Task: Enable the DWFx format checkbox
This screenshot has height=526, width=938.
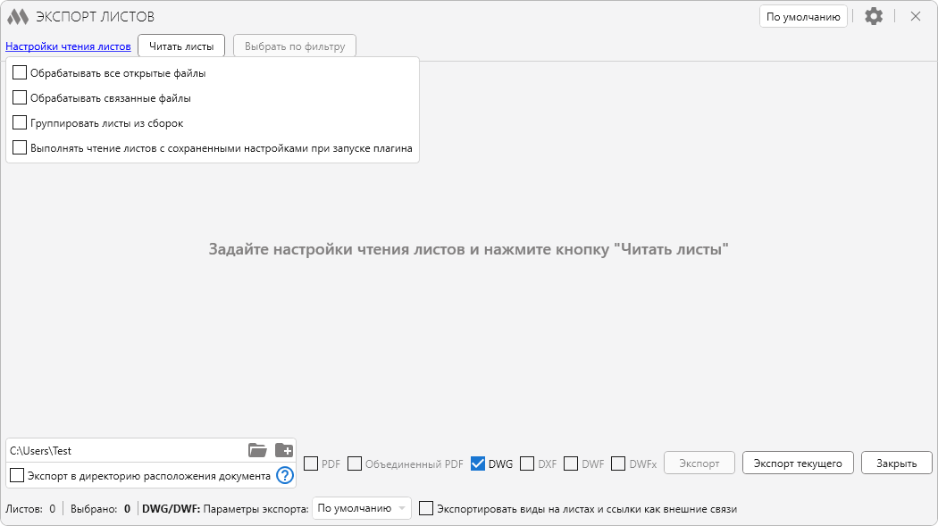Action: point(618,463)
